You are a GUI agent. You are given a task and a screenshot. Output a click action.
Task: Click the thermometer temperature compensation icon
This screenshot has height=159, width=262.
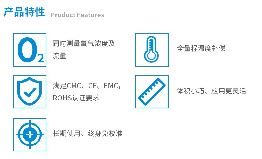coord(152,50)
